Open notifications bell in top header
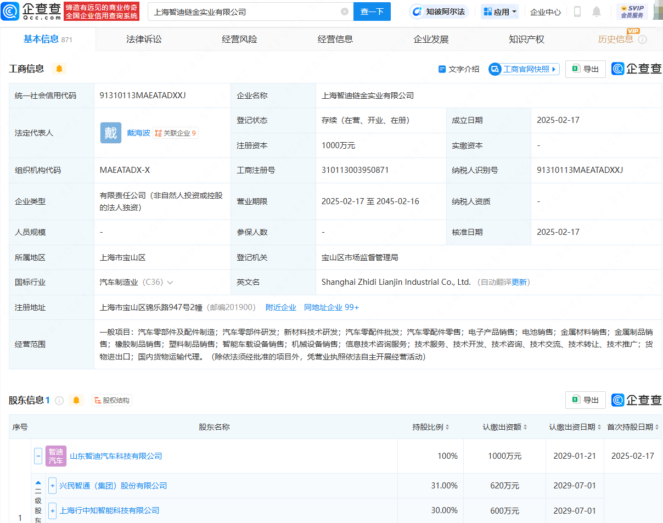The width and height of the screenshot is (663, 523). point(597,12)
